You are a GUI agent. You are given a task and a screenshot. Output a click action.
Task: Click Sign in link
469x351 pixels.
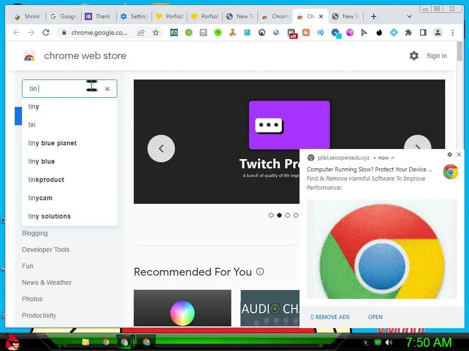click(x=436, y=56)
